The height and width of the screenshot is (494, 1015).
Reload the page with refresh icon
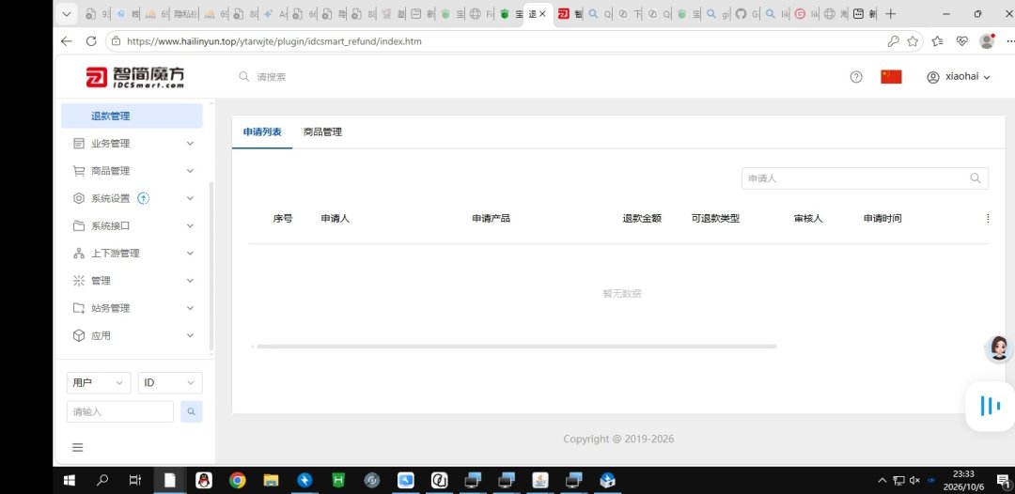tap(91, 41)
